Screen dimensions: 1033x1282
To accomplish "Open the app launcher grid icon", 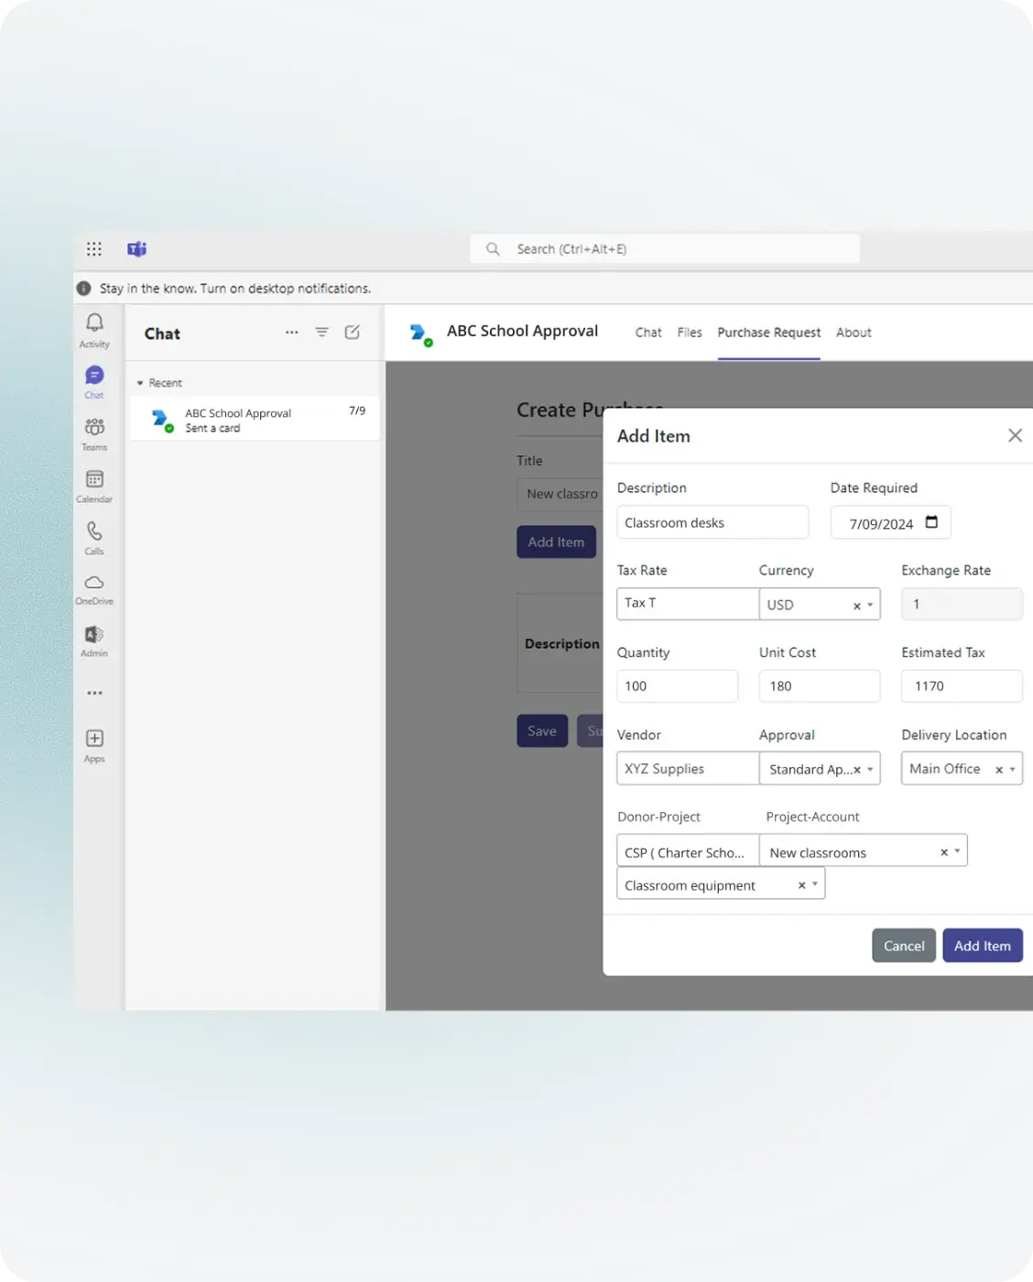I will [x=94, y=249].
